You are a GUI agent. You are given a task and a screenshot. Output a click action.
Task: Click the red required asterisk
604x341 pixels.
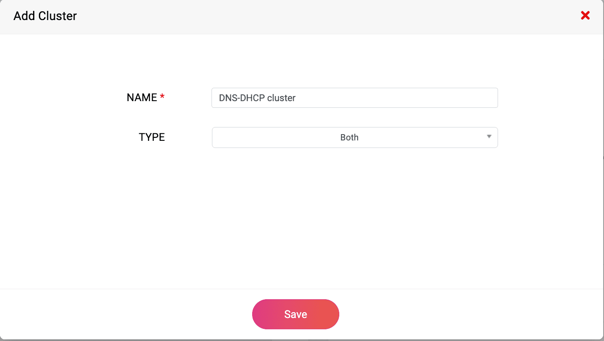click(162, 97)
